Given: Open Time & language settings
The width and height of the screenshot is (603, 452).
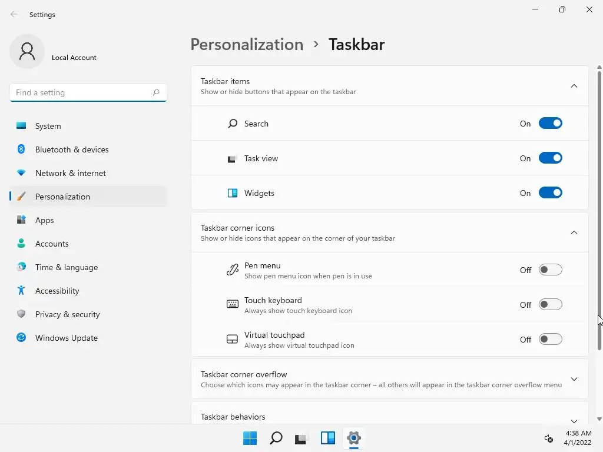Looking at the screenshot, I should pos(88,267).
